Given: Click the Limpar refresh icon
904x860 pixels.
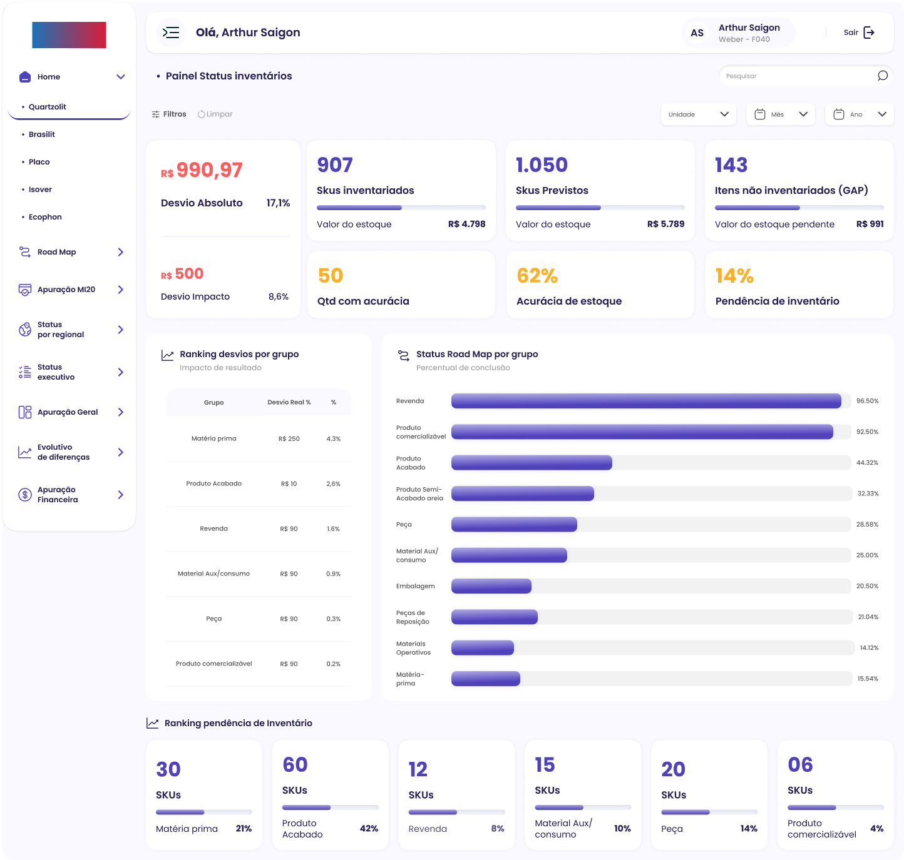Looking at the screenshot, I should 202,114.
